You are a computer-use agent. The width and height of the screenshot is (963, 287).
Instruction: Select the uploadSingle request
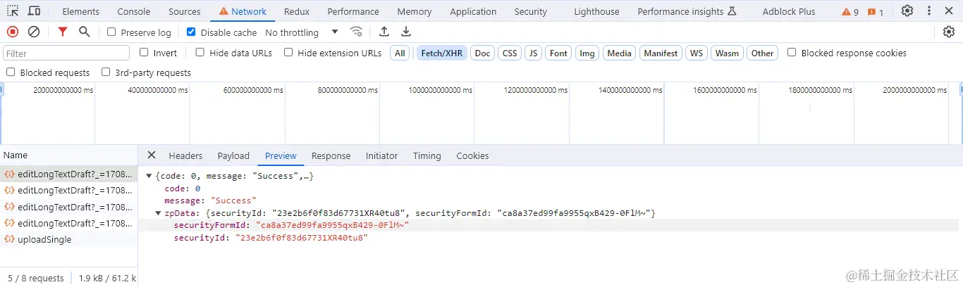pos(68,239)
